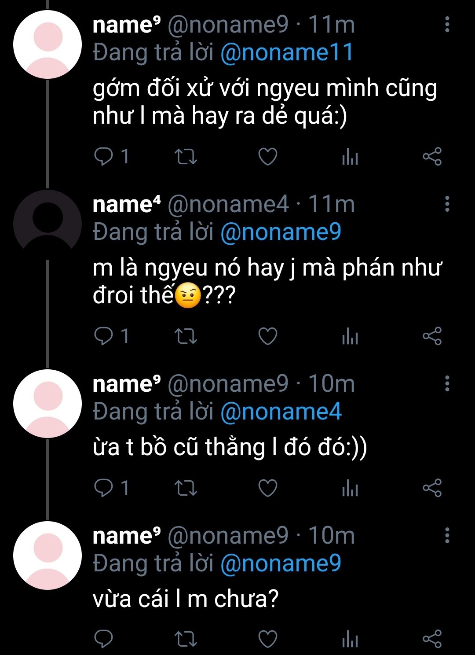Share the first tweet in thread
The width and height of the screenshot is (475, 655).
[432, 157]
